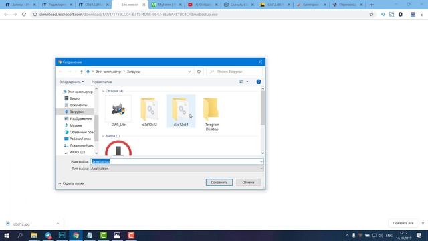Close the Chrome downloads bar
Image resolution: width=428 pixels, height=241 pixels.
(423, 223)
